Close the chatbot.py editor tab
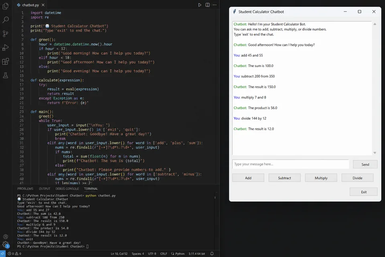 [43, 5]
